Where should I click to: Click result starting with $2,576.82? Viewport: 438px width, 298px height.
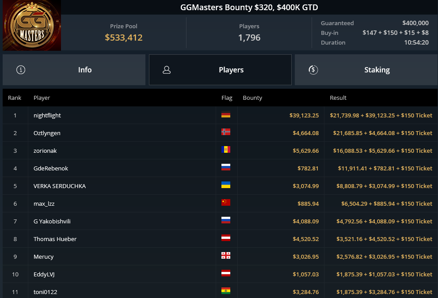coord(385,257)
